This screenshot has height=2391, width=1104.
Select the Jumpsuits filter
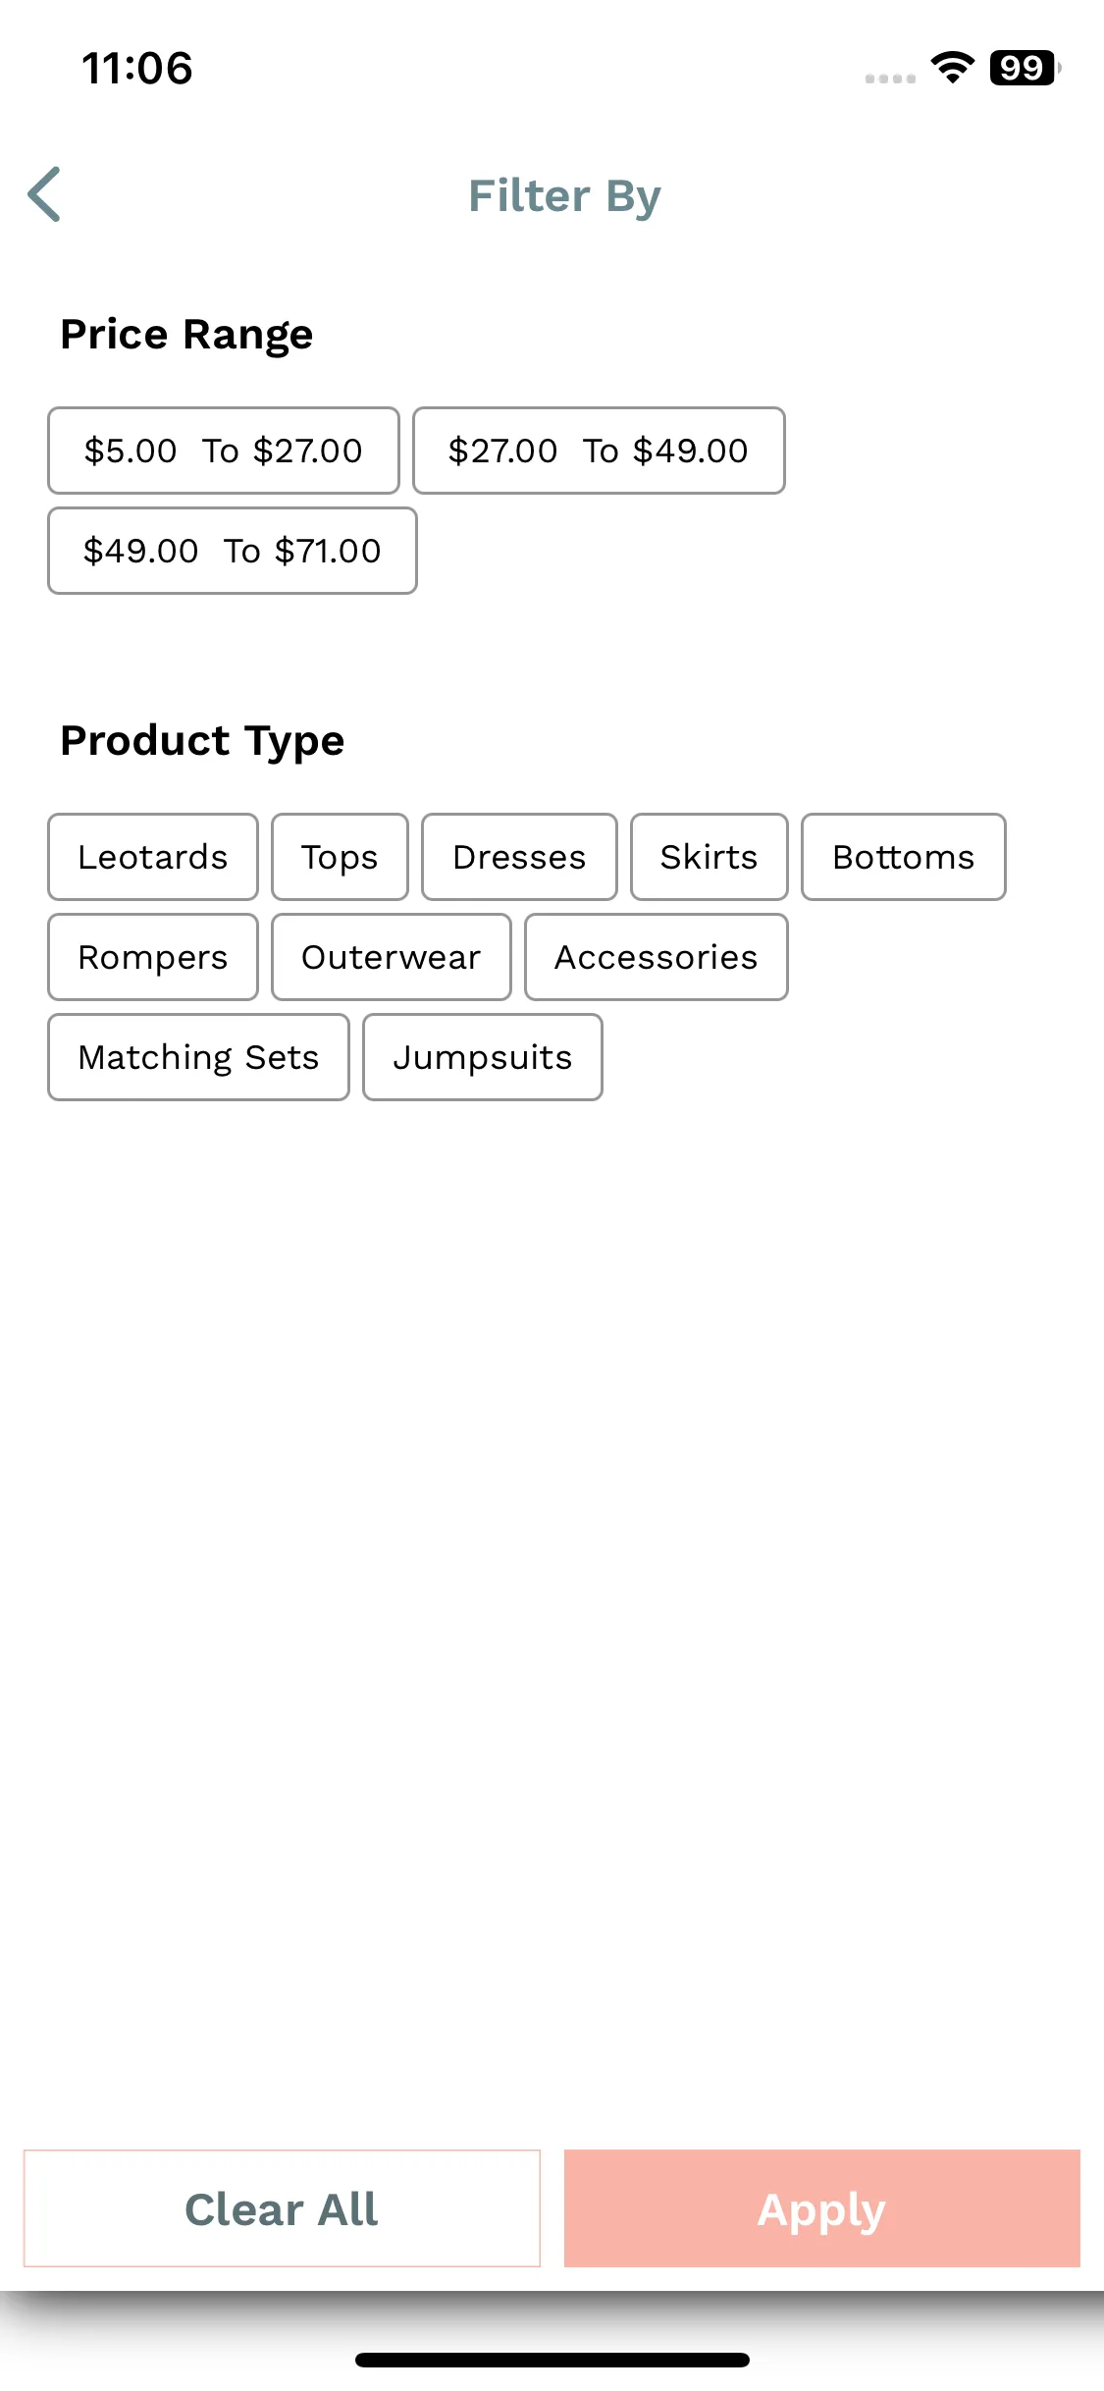point(483,1057)
